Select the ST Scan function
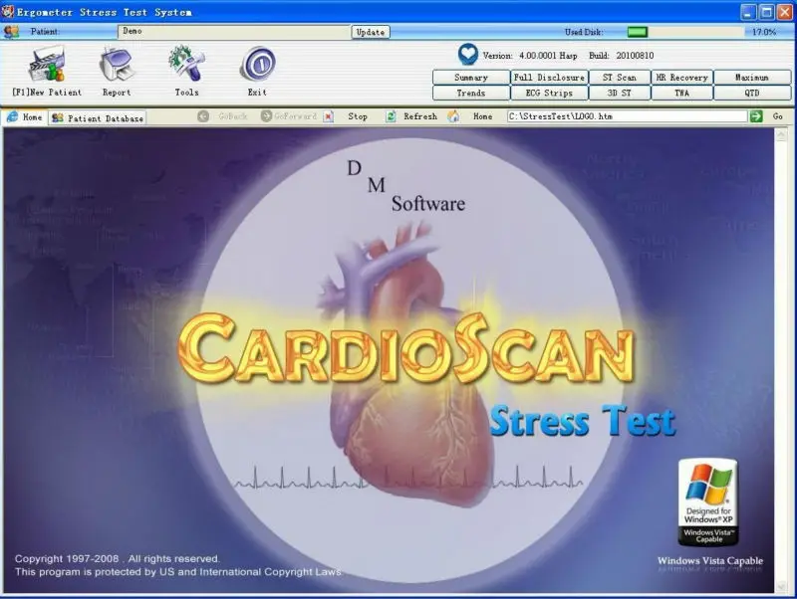Screen dimensions: 797x599 [x=619, y=77]
